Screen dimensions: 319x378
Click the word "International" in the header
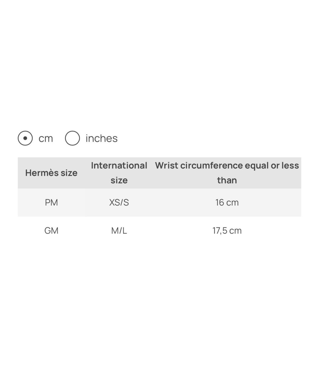click(119, 165)
